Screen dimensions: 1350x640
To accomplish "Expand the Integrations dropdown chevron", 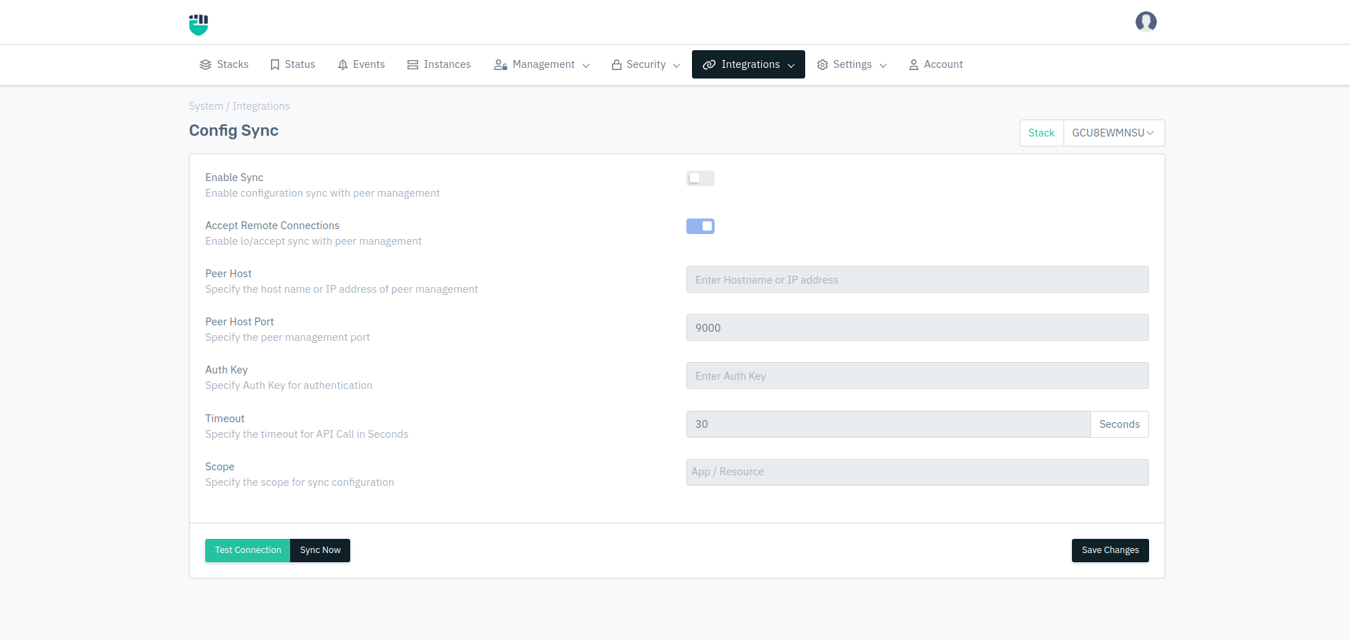I will coord(791,65).
